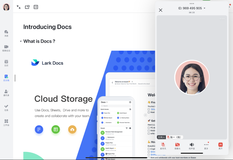Click the filter icon beside Recent in the phone mockup
The height and width of the screenshot is (160, 233).
126,128
